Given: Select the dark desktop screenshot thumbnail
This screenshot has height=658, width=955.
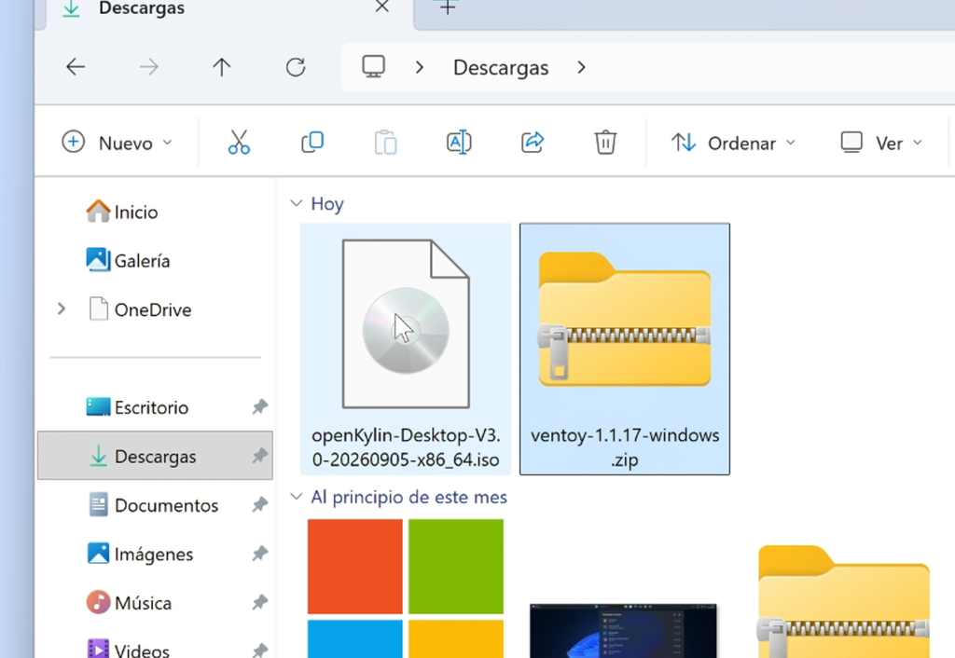Looking at the screenshot, I should tap(623, 631).
